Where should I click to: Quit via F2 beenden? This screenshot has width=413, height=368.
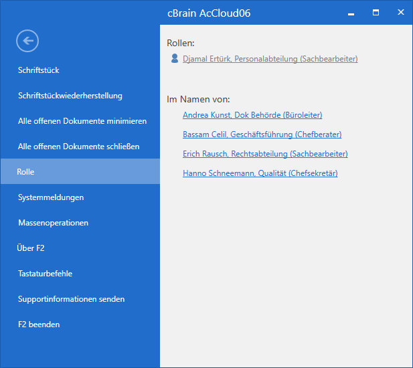click(x=39, y=325)
